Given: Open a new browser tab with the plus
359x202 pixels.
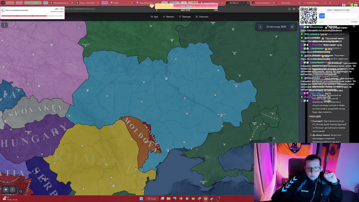Looking at the screenshot, I should (x=330, y=3).
